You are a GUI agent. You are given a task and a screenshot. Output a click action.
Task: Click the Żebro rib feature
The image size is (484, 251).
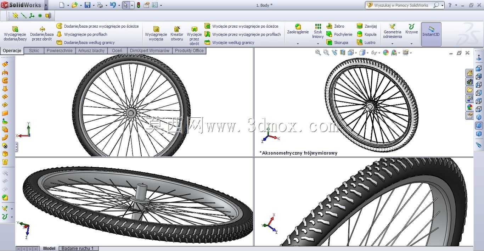pyautogui.click(x=335, y=26)
